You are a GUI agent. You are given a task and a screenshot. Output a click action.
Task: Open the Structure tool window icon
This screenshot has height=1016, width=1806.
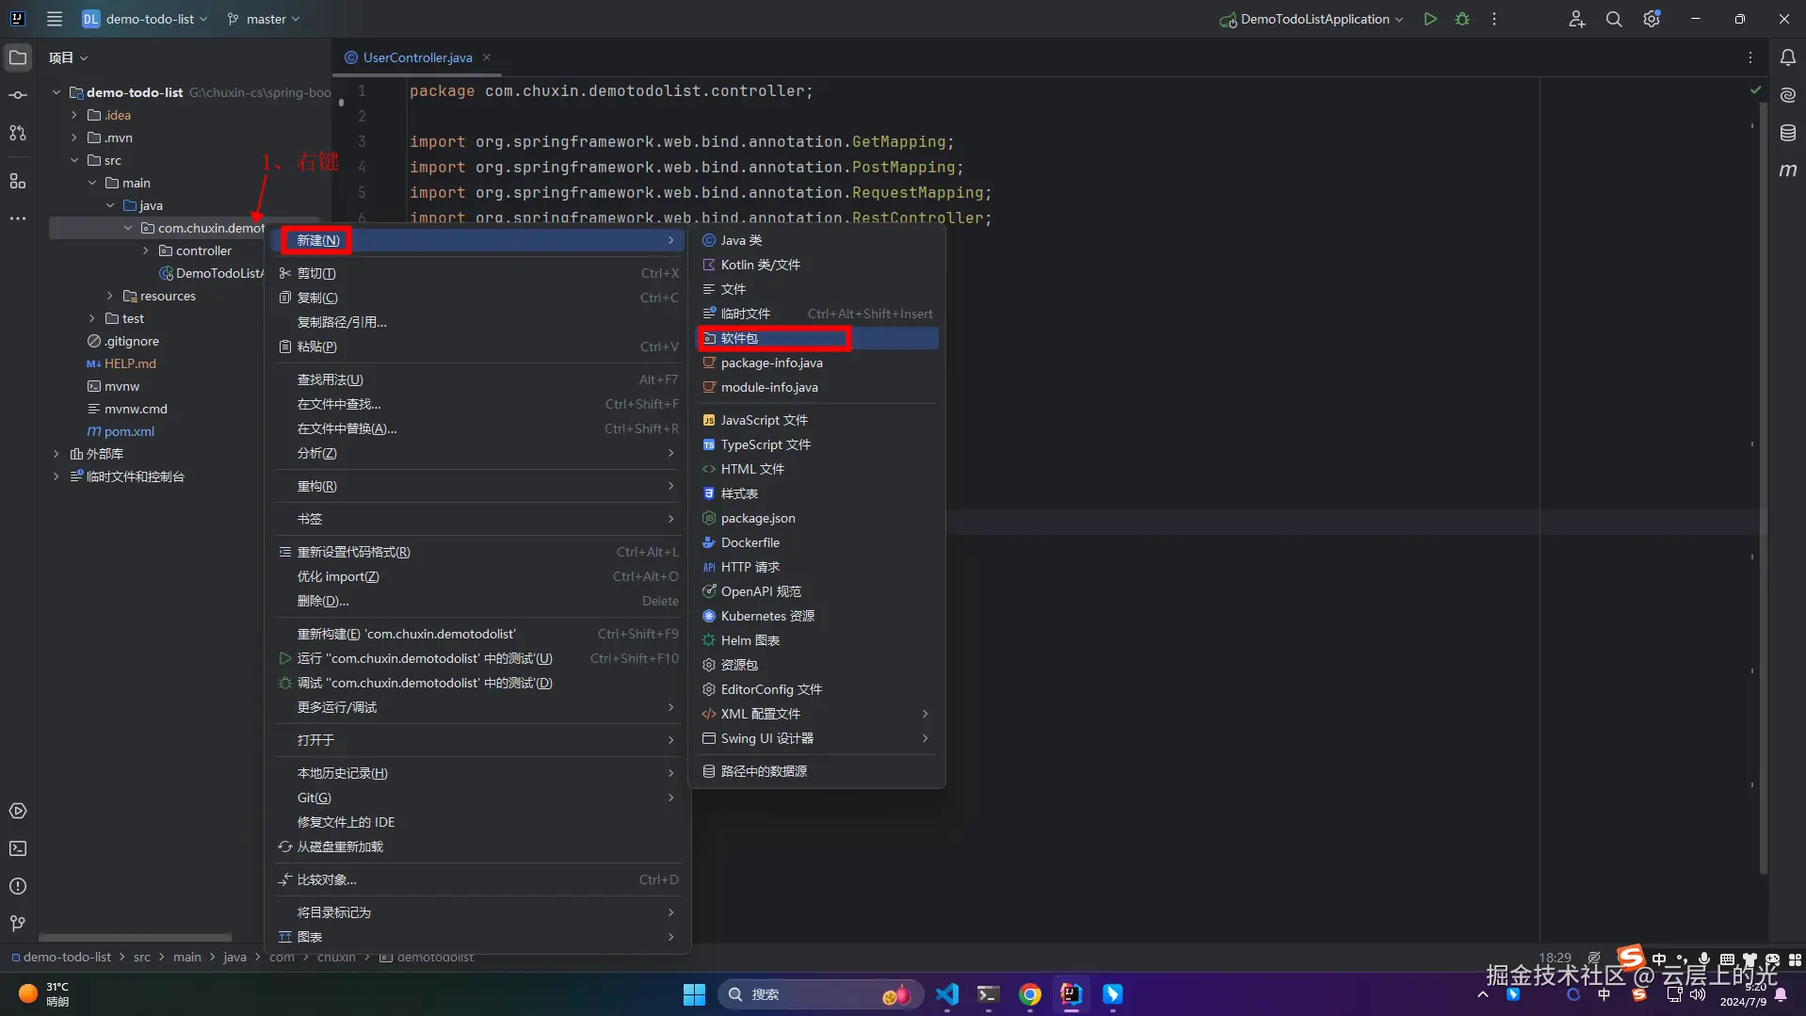point(18,181)
